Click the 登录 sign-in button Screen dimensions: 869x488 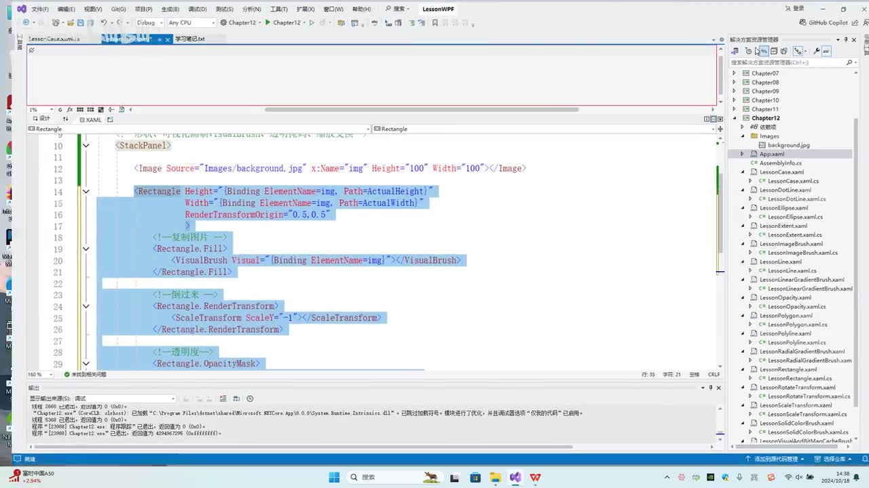pyautogui.click(x=794, y=9)
